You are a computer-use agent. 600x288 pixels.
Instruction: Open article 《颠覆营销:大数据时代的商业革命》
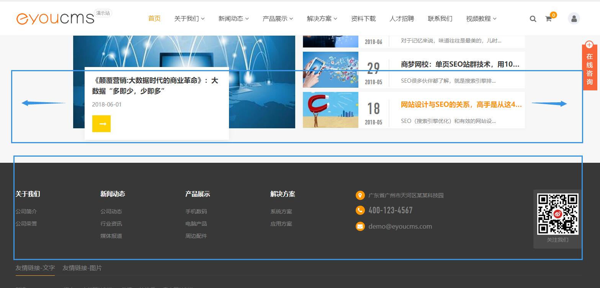[155, 86]
